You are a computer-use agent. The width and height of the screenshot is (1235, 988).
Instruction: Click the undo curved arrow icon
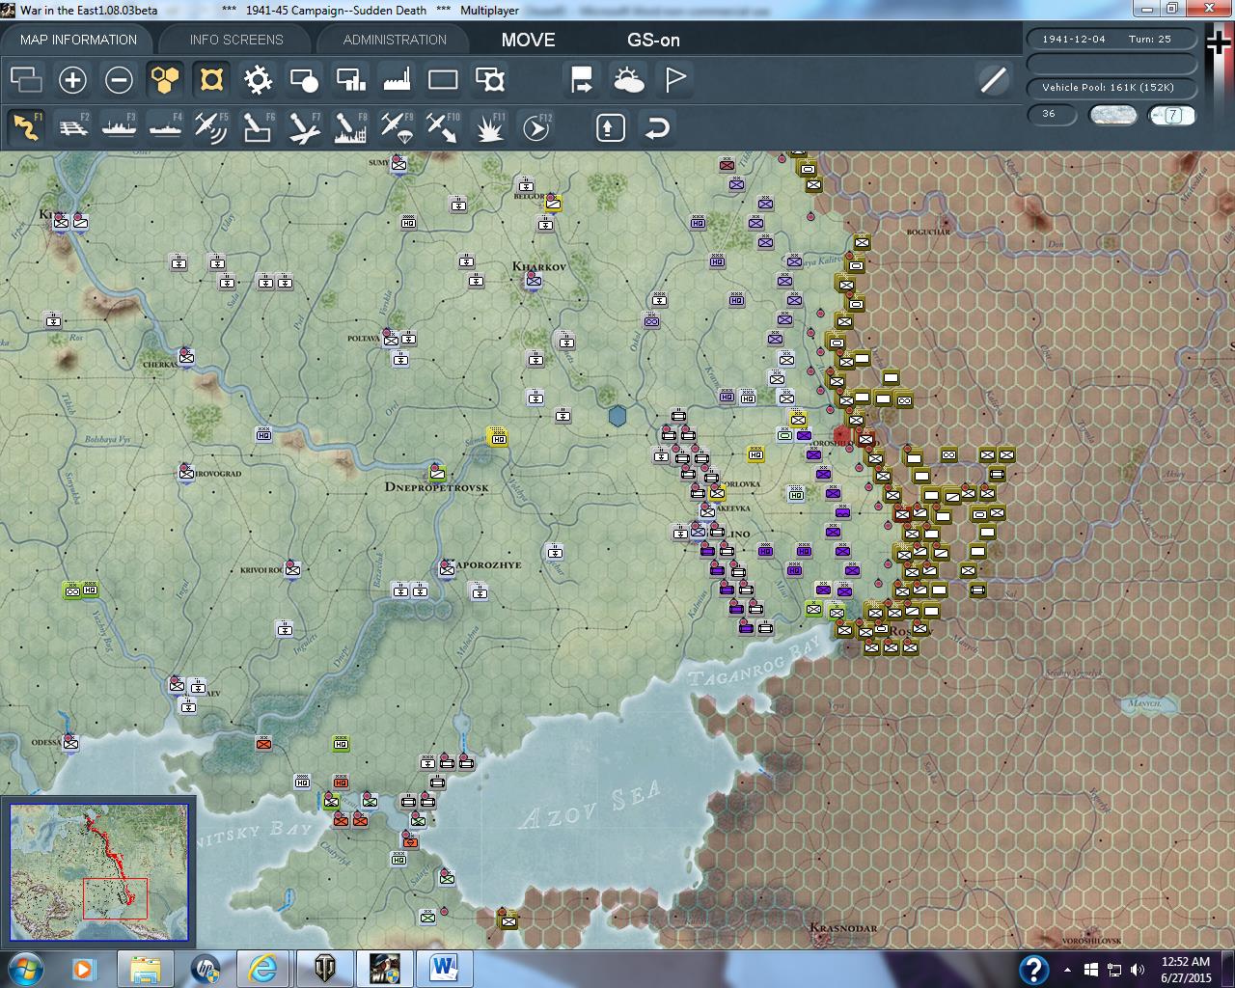click(x=657, y=127)
